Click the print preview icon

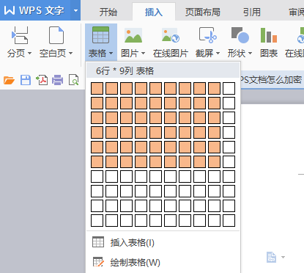point(73,80)
